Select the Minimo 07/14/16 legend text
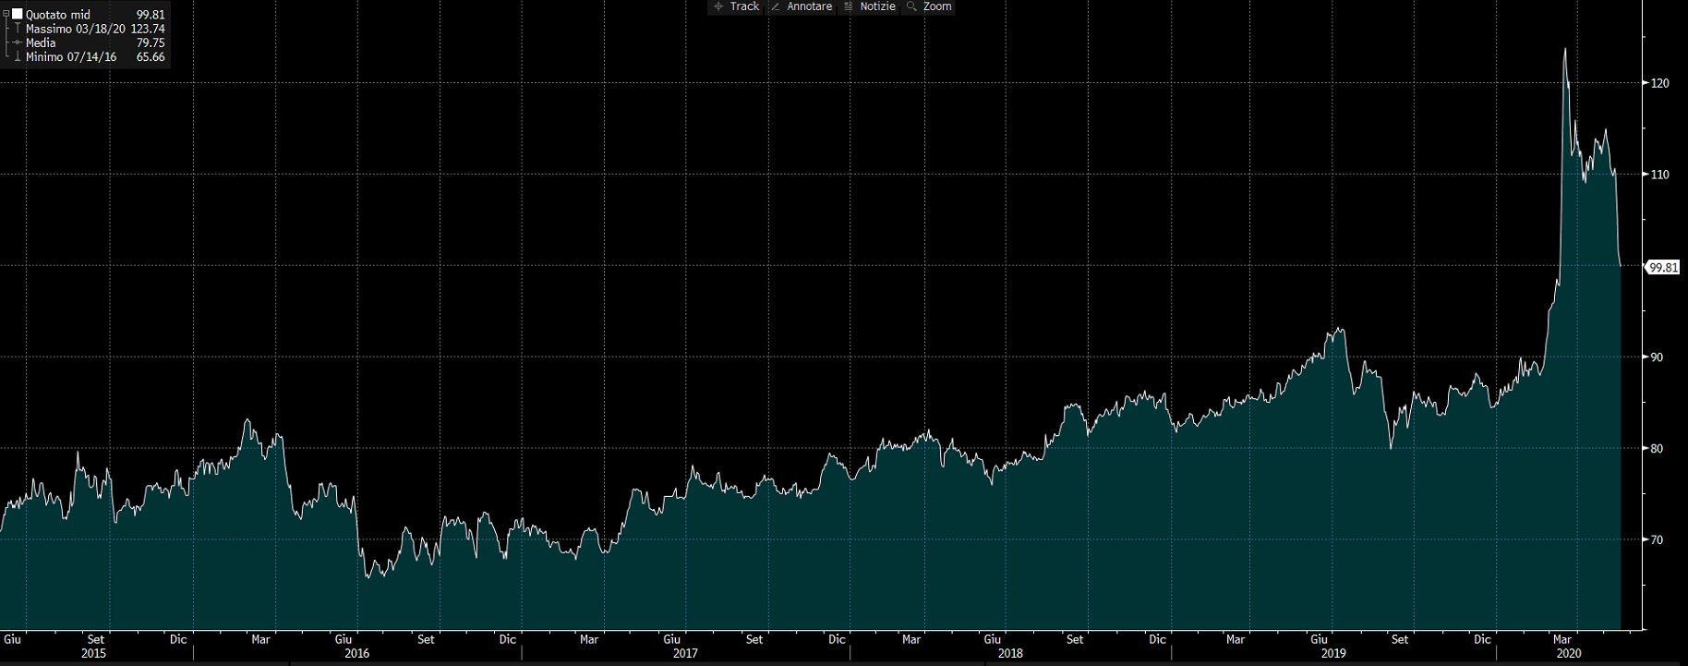1688x666 pixels. click(71, 57)
